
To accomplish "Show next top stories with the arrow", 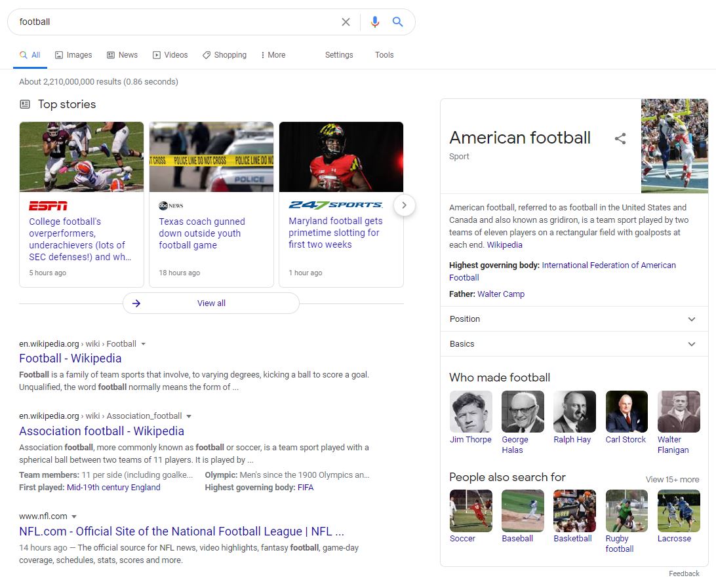I will coord(404,205).
